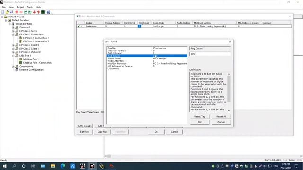Open the View menu
Screen dimensions: 303x170
click(11, 7)
